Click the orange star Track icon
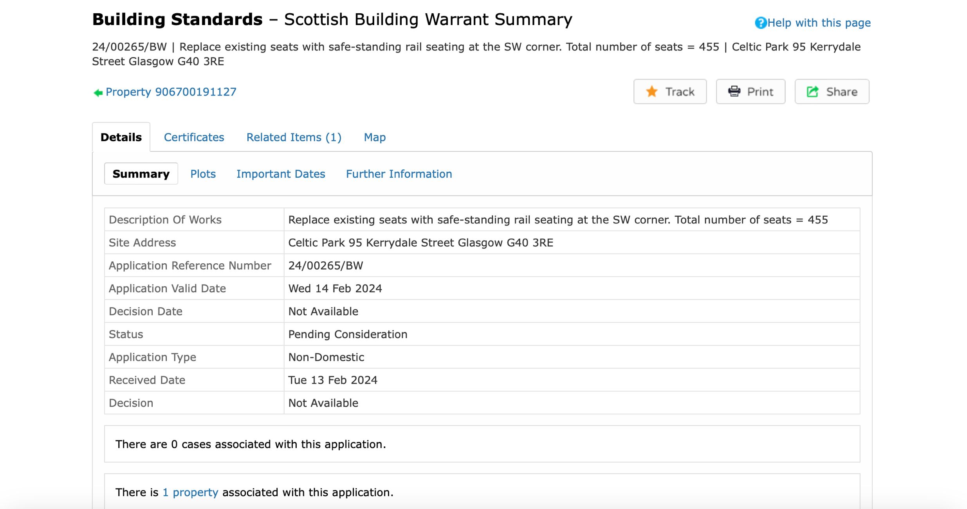The image size is (967, 509). [652, 92]
